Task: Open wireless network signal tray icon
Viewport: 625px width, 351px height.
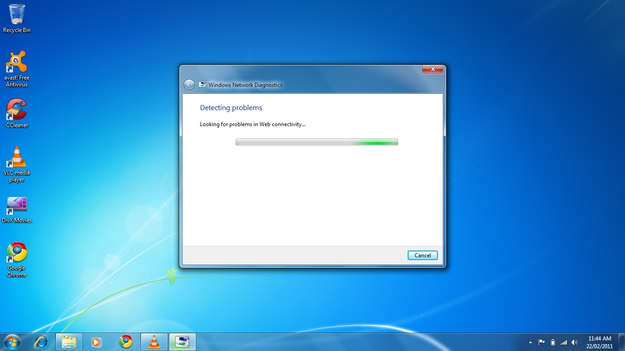Action: (x=564, y=342)
